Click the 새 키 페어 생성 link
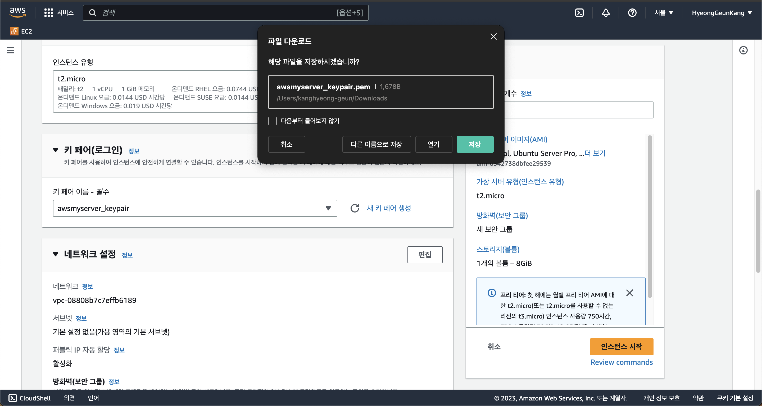 pos(389,208)
